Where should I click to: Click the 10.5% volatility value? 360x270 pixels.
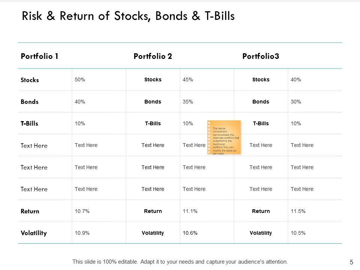coord(298,233)
